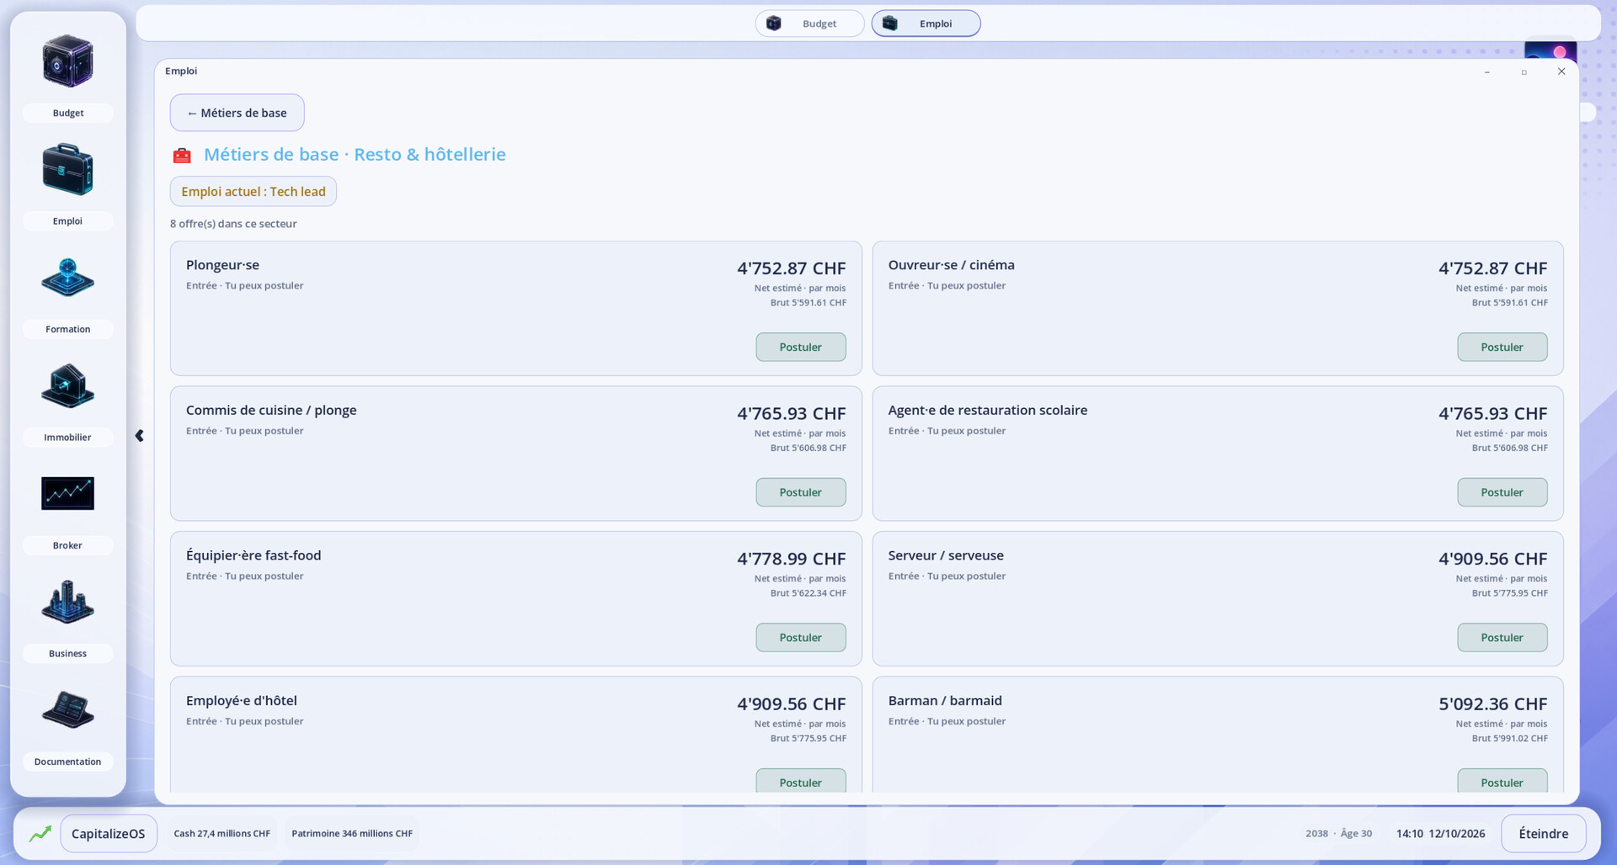Apply to Commis de cuisine / plonge
1617x865 pixels.
[800, 492]
